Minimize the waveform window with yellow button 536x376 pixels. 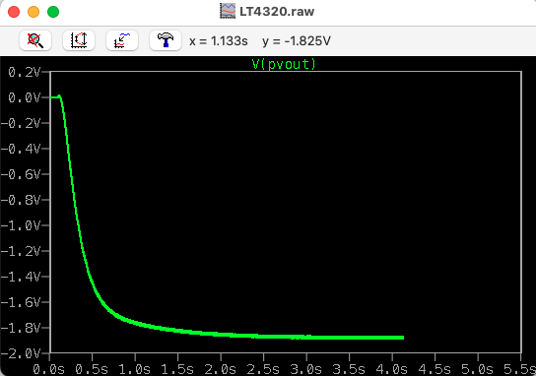(33, 12)
